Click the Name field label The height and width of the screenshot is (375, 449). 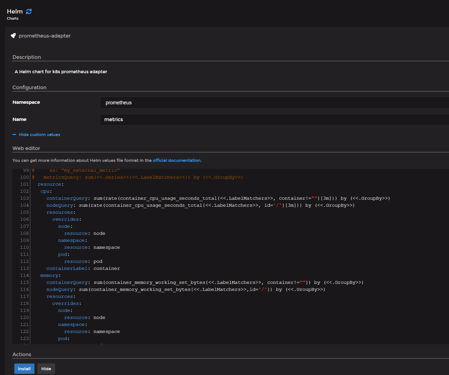pyautogui.click(x=19, y=119)
